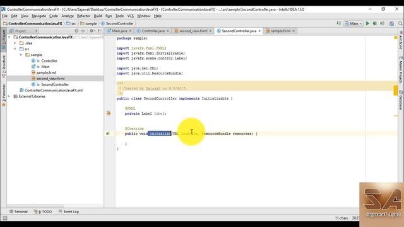The width and height of the screenshot is (404, 227).
Task: Close the second_view.fxml tab
Action: (x=210, y=31)
